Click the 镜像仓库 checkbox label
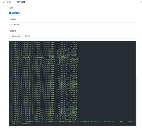Image resolution: width=142 pixels, height=131 pixels. [x=16, y=13]
